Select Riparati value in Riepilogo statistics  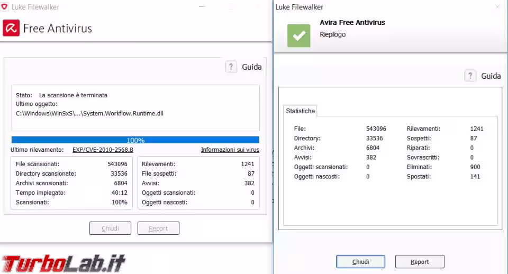tap(471, 148)
